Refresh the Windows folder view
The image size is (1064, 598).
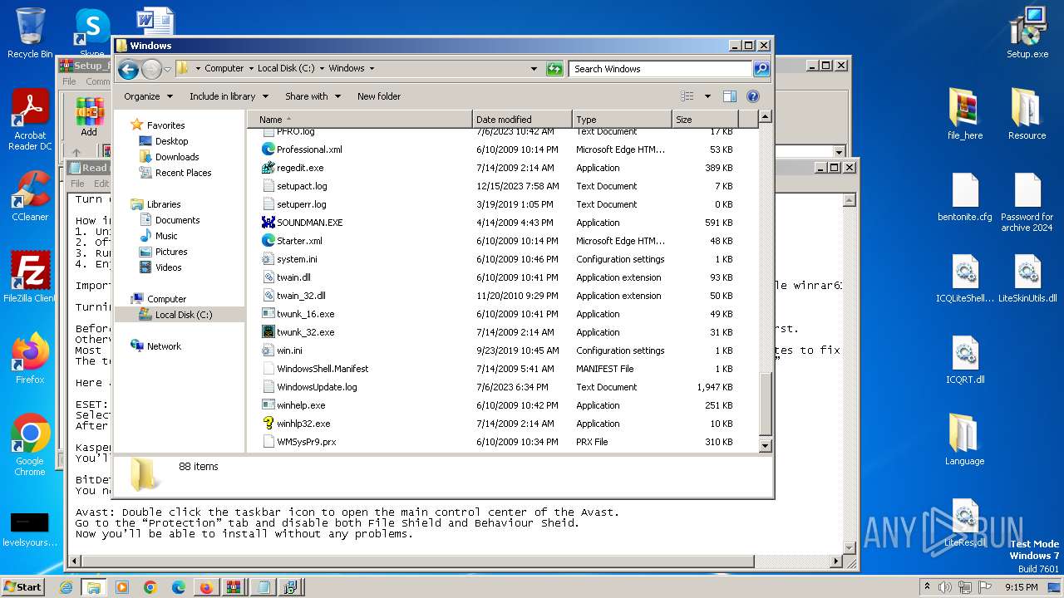554,69
